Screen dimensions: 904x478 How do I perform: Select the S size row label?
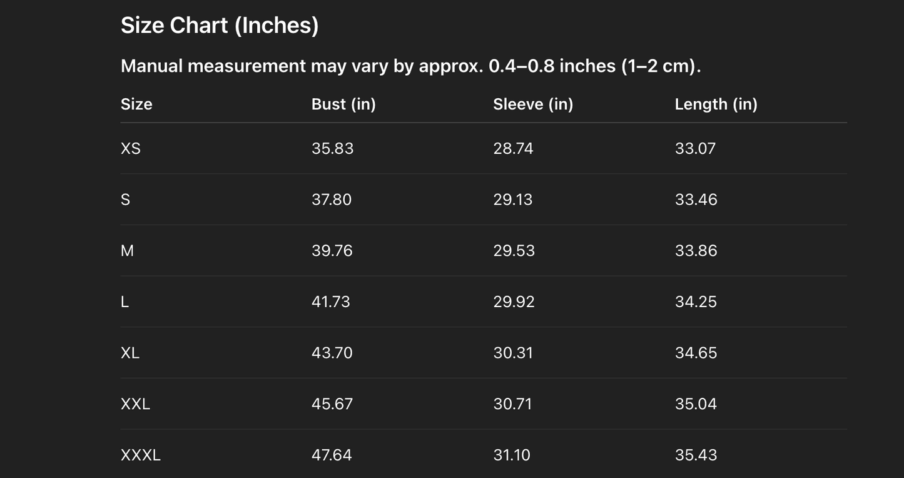click(126, 200)
